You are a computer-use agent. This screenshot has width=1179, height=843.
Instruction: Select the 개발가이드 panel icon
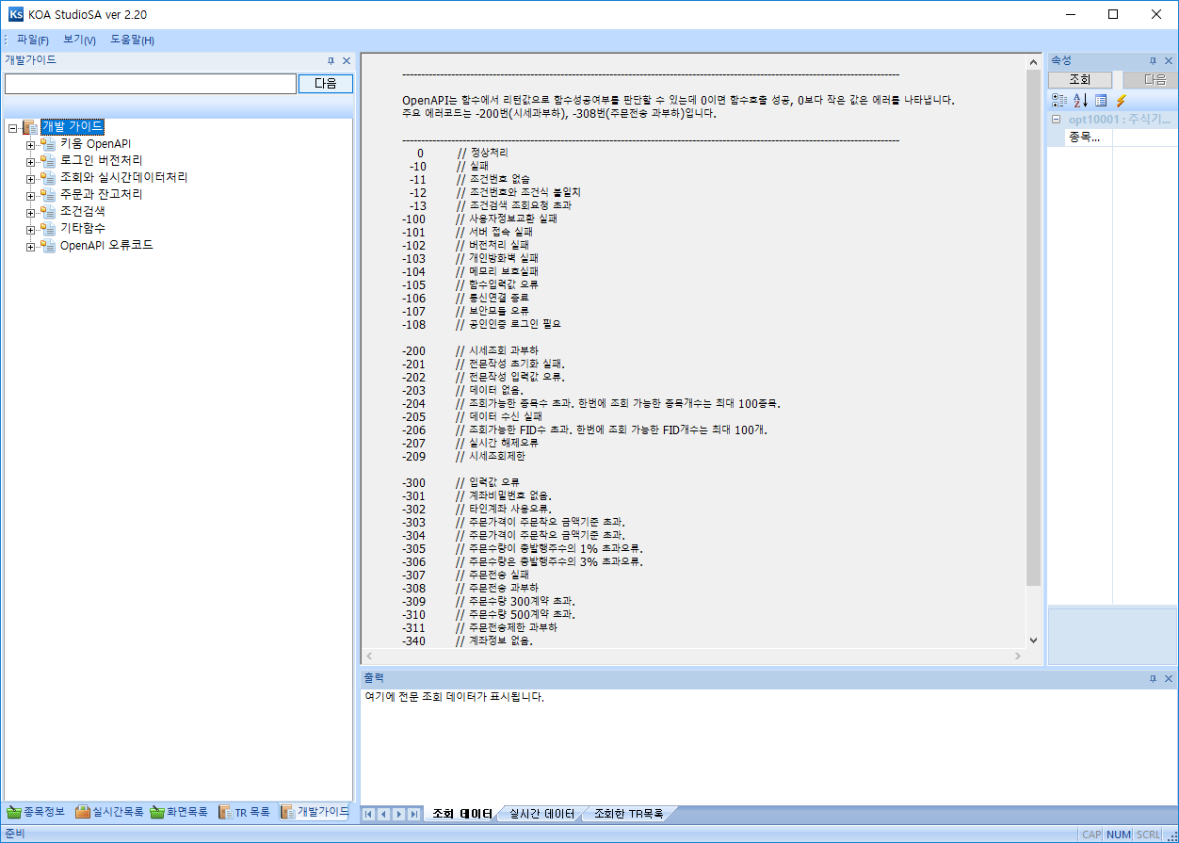coord(287,813)
